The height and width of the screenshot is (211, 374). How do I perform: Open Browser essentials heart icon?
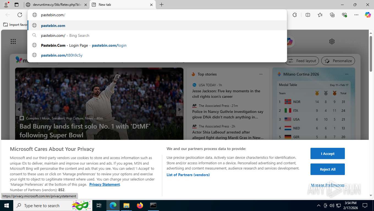tap(344, 15)
